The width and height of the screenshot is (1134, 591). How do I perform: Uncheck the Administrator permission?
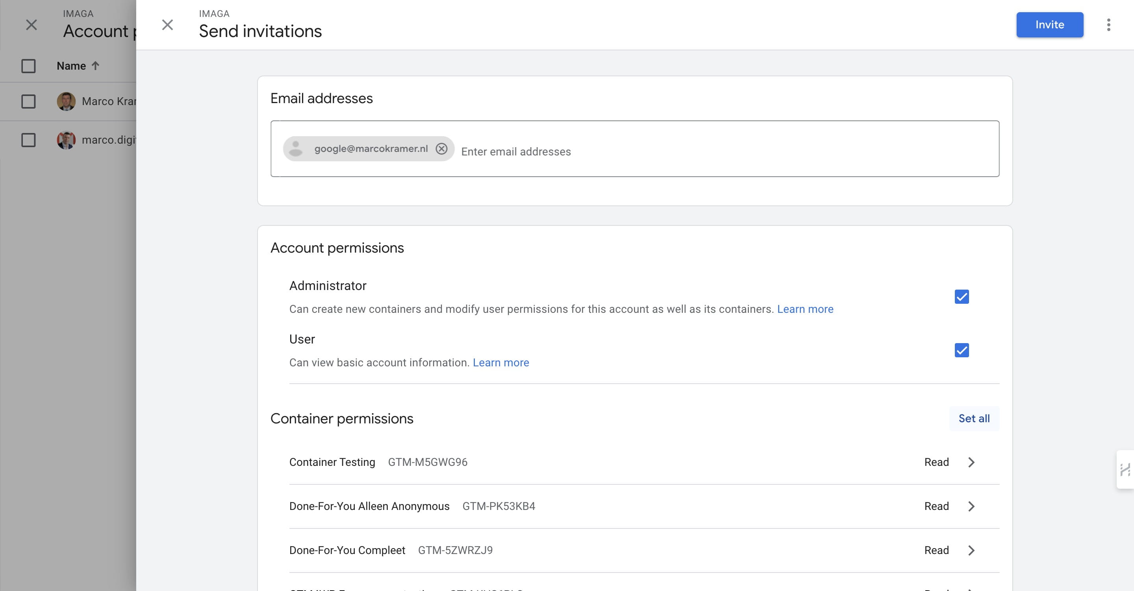click(x=962, y=297)
